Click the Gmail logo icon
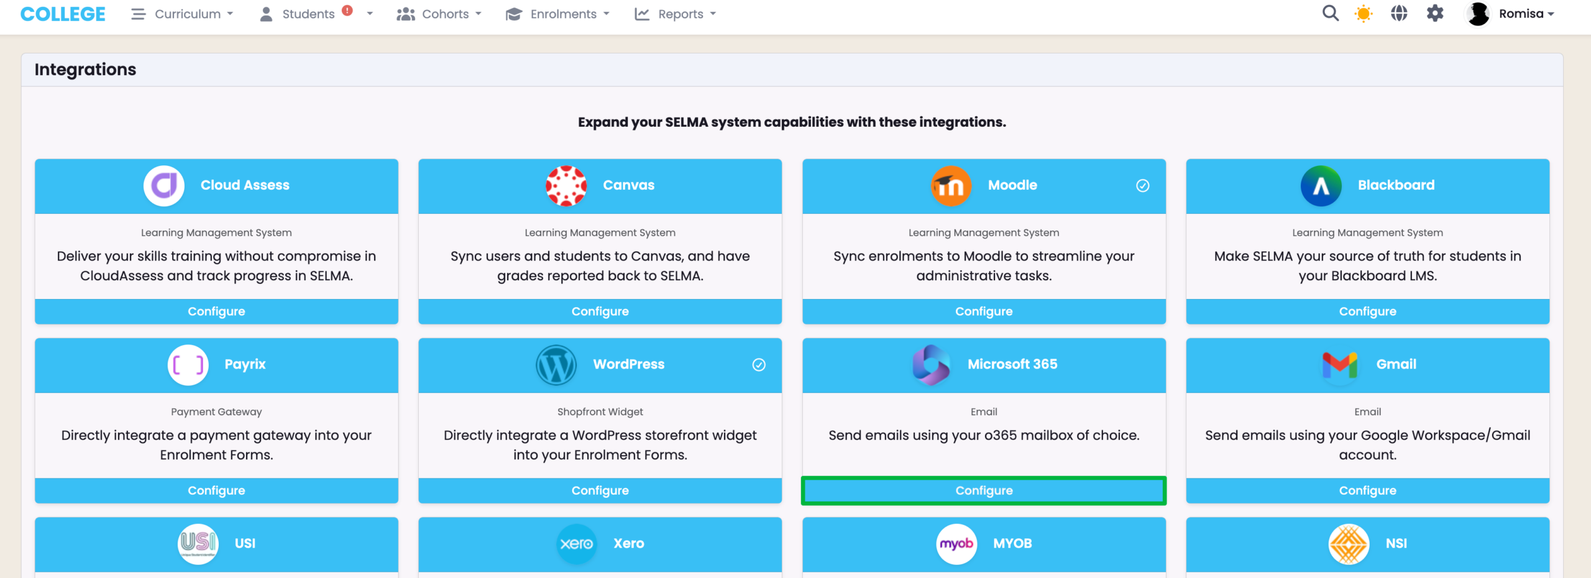 (x=1339, y=365)
